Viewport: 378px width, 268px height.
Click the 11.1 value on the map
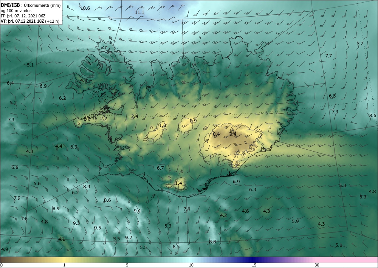(x=139, y=12)
